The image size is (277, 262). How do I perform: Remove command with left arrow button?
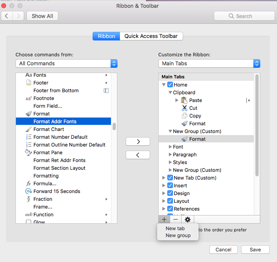(138, 155)
